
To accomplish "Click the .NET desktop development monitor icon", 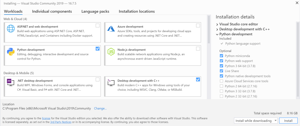I will pos(11,83).
